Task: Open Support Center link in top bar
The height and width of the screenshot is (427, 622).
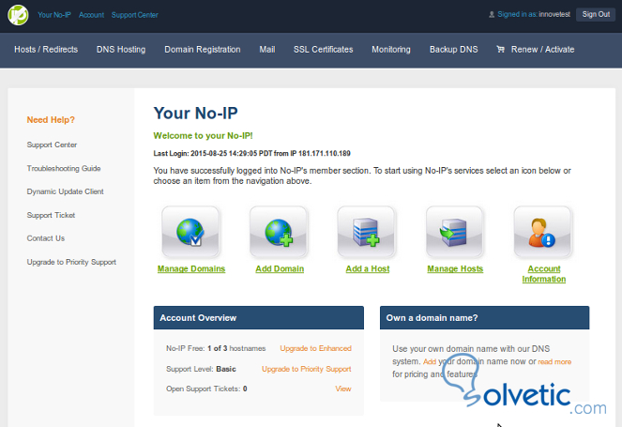Action: tap(135, 15)
